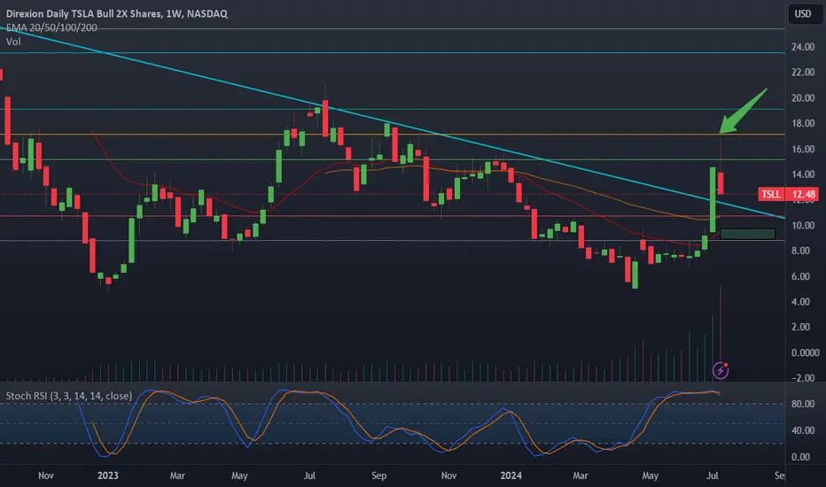Click the 12.48 current price label

(803, 194)
